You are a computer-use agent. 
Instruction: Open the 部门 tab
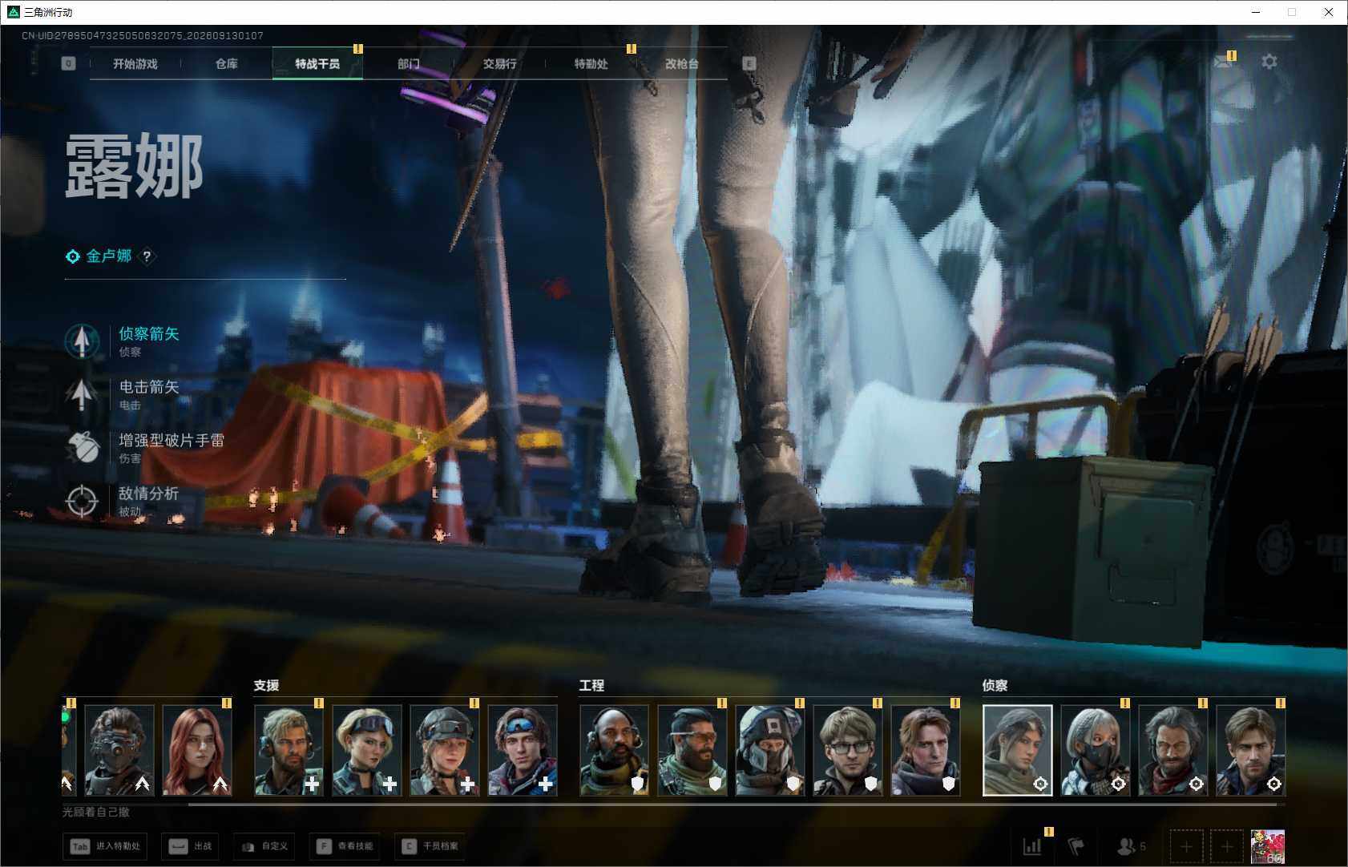coord(409,64)
